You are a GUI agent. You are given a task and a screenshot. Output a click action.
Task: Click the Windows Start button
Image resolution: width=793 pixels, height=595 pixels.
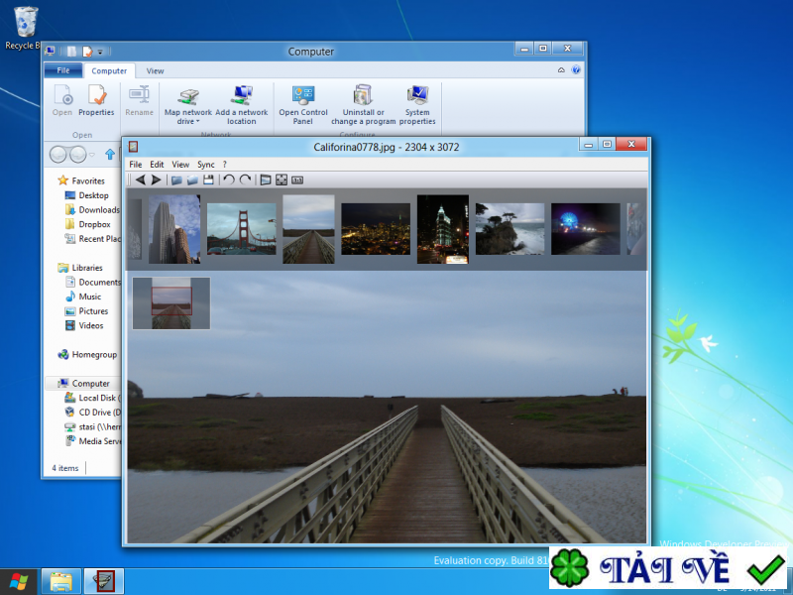(x=19, y=581)
